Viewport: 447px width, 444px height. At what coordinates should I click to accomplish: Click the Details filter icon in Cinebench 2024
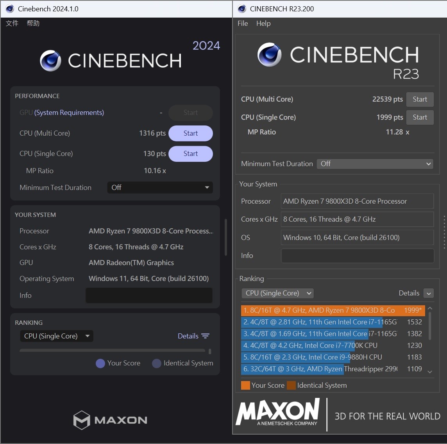click(206, 336)
